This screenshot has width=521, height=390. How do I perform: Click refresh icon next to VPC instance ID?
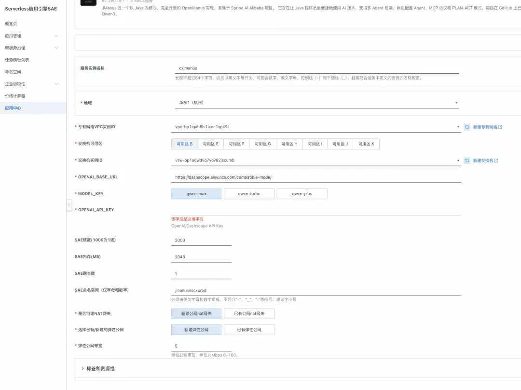(x=467, y=127)
